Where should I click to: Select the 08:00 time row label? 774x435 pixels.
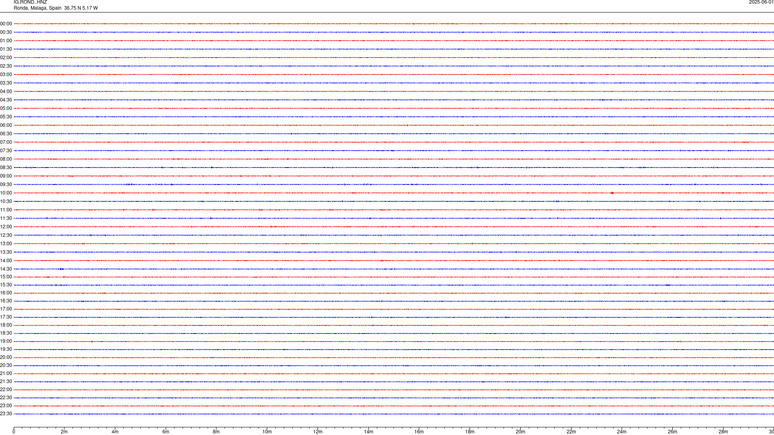pos(6,159)
